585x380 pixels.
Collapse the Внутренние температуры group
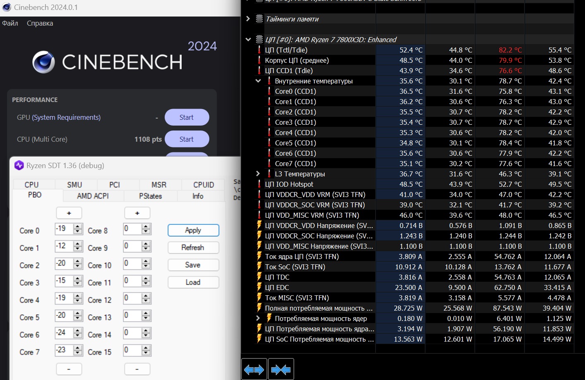[x=258, y=81]
